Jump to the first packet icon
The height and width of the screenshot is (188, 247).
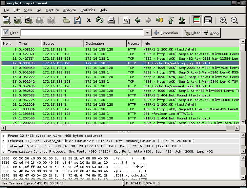coord(171,20)
